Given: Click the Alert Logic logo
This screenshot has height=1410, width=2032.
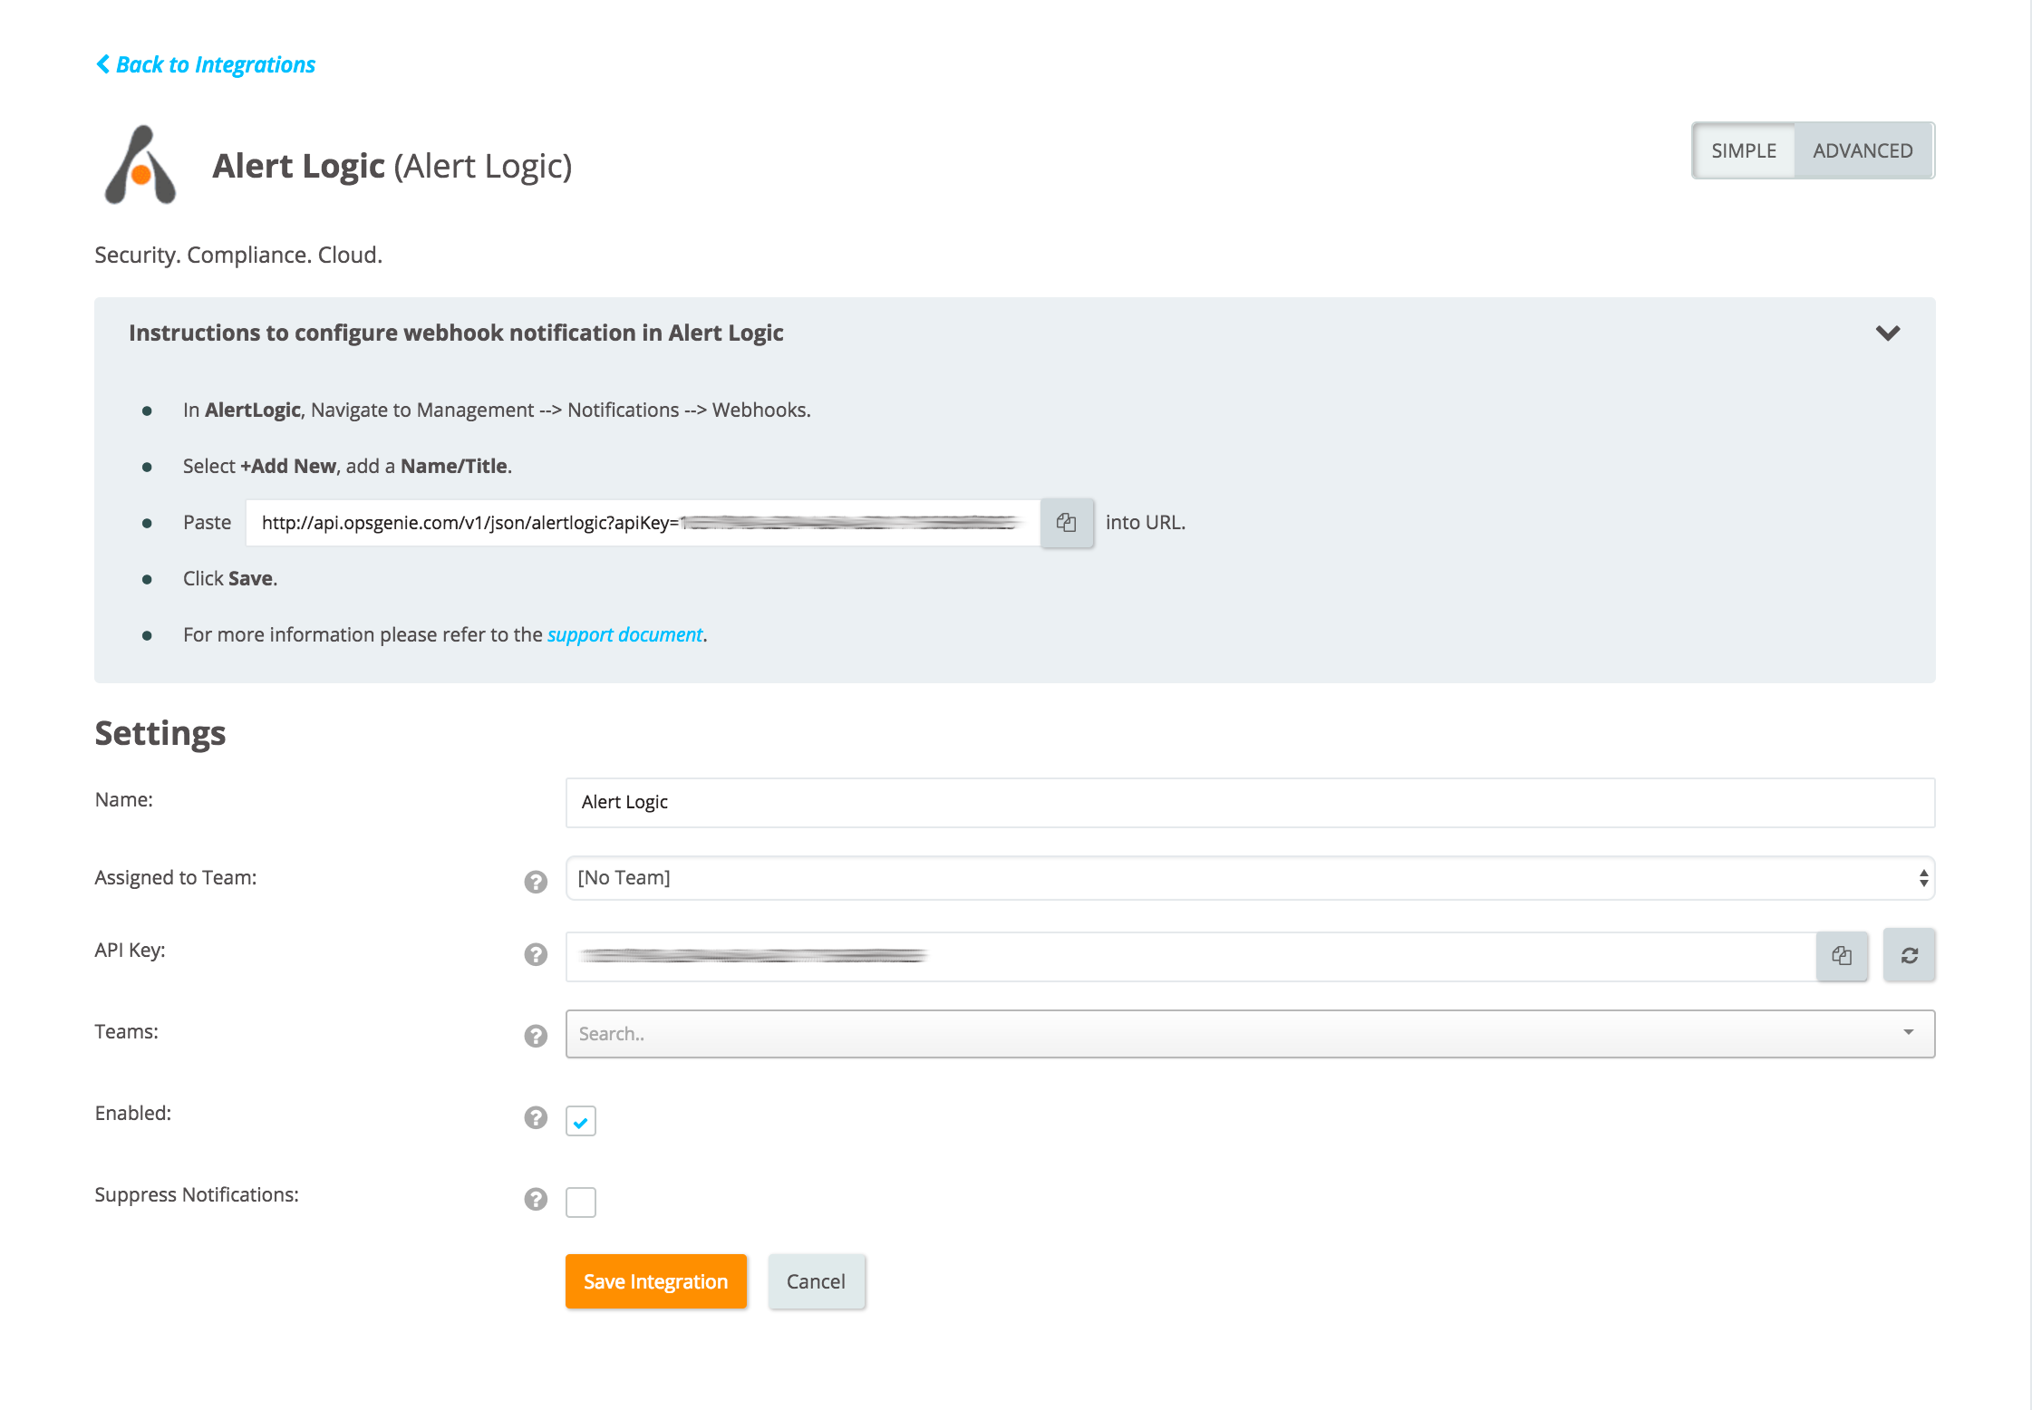Looking at the screenshot, I should click(140, 166).
